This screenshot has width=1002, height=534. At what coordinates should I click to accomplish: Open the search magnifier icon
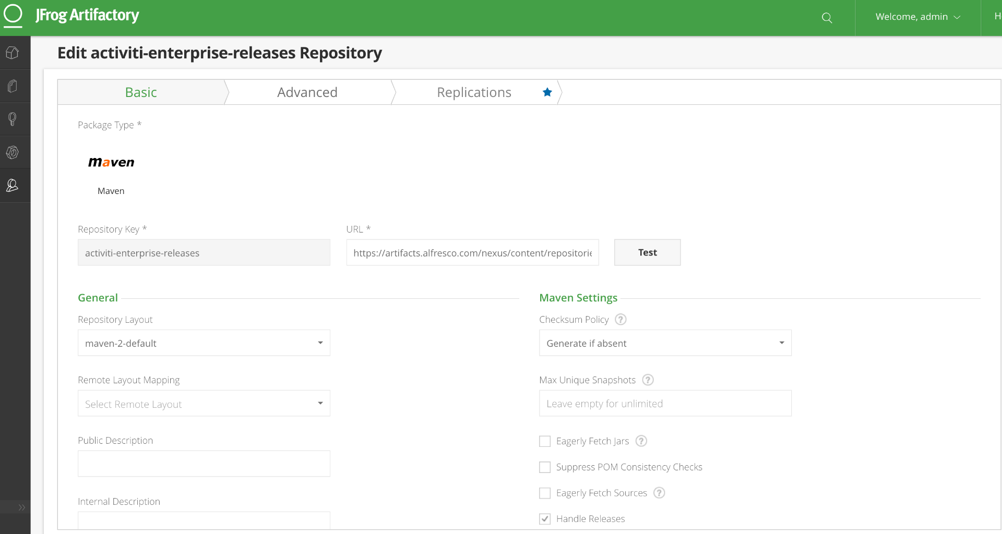(827, 18)
